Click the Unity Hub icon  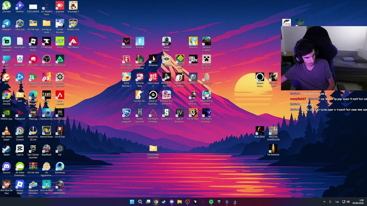click(20, 25)
